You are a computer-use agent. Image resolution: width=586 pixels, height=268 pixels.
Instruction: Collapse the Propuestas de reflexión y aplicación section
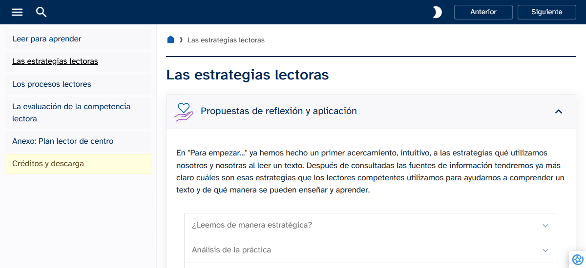(x=559, y=112)
